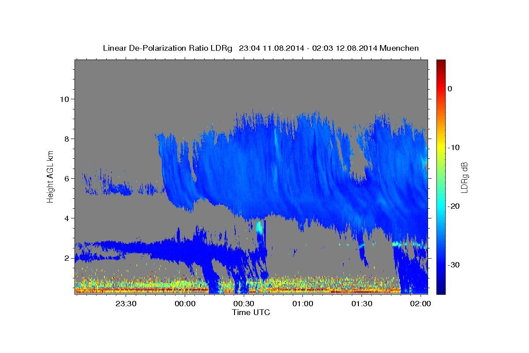This screenshot has width=529, height=353.
Task: Click the height tick label 4
Action: coord(67,218)
